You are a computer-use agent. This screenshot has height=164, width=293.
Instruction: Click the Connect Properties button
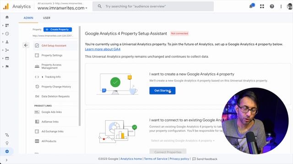point(168,152)
